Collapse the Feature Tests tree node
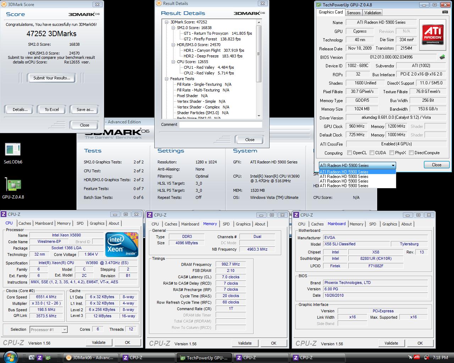This screenshot has width=454, height=363. click(x=167, y=79)
